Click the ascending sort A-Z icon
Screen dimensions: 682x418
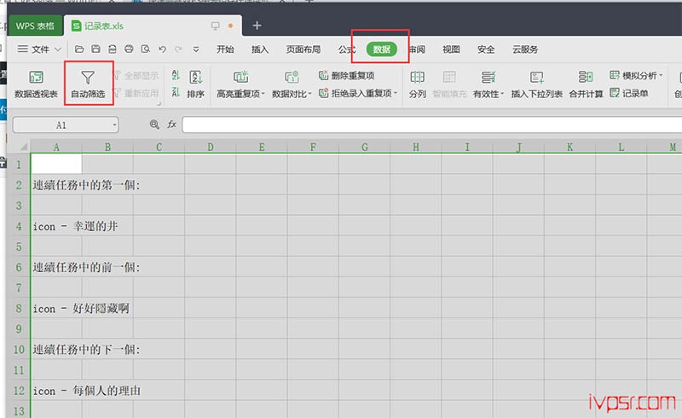tap(176, 75)
